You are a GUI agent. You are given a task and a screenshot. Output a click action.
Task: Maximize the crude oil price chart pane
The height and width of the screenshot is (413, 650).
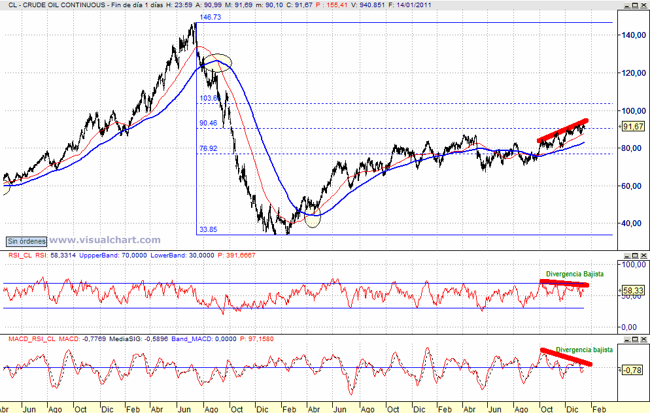pos(636,5)
